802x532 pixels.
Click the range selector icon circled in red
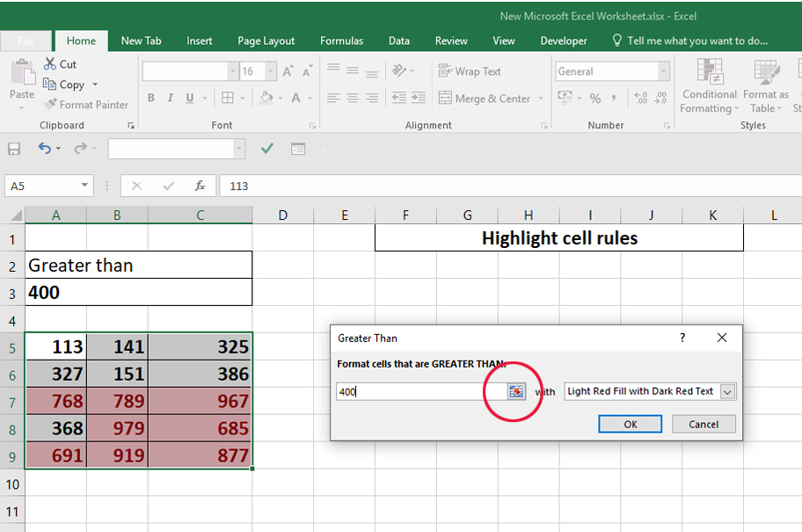point(514,391)
